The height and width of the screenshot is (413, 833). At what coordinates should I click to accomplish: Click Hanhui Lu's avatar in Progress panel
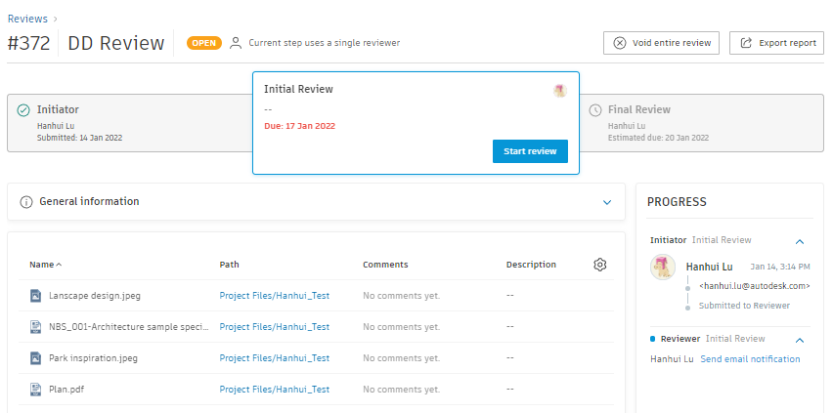tap(664, 268)
